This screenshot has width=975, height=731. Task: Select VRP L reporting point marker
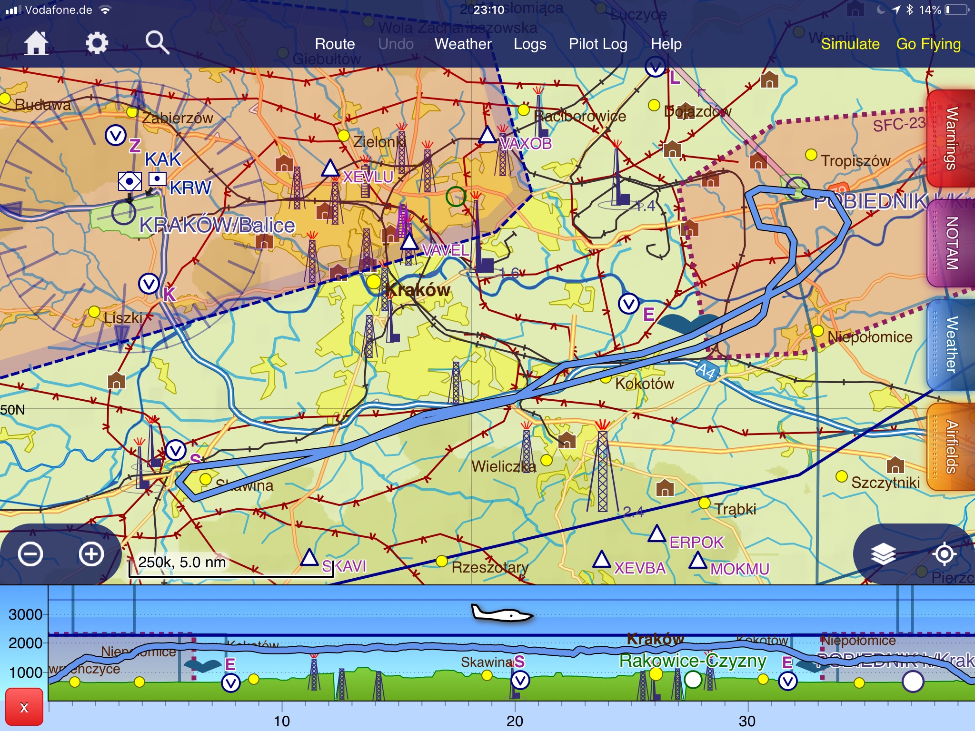pos(655,67)
